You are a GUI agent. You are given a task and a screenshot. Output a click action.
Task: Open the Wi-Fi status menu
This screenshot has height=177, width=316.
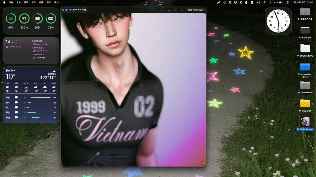click(x=265, y=2)
